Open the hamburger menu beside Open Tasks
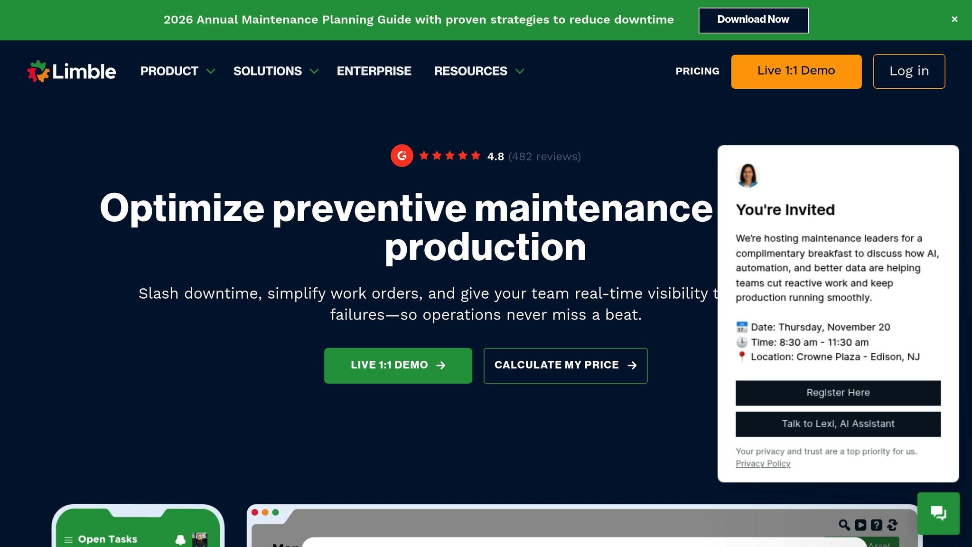 click(68, 540)
